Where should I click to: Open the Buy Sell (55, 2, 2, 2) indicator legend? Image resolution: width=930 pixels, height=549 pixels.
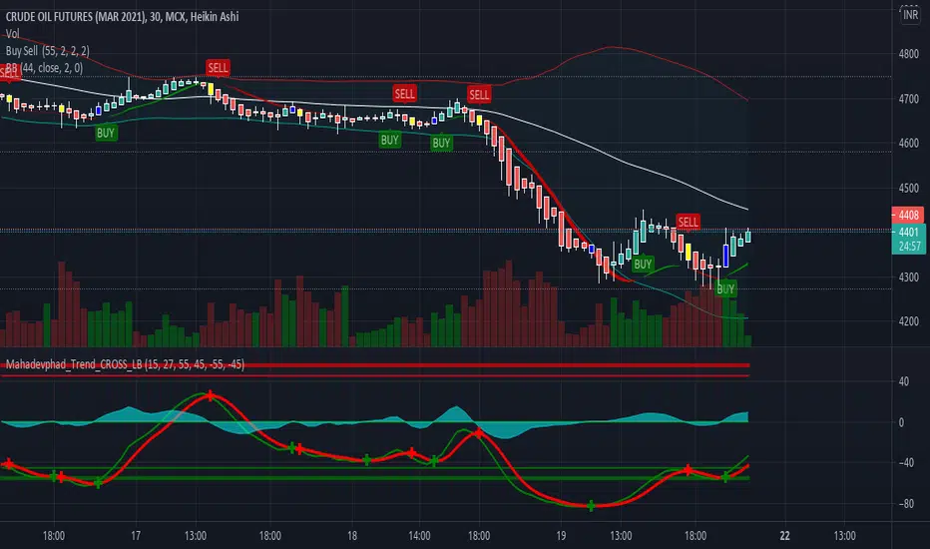48,51
